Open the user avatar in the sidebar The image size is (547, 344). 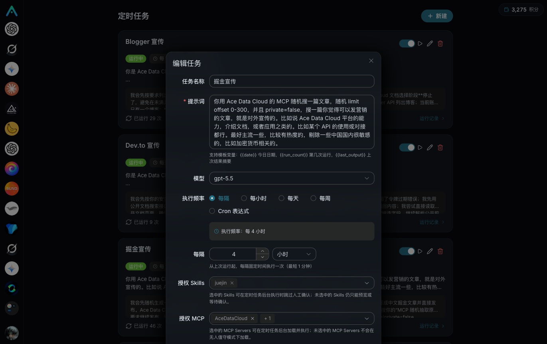point(12,333)
